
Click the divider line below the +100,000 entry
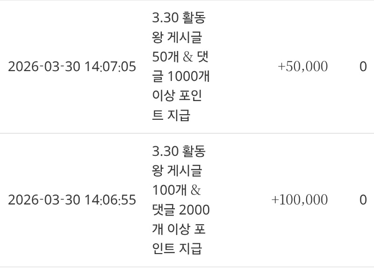point(187,267)
